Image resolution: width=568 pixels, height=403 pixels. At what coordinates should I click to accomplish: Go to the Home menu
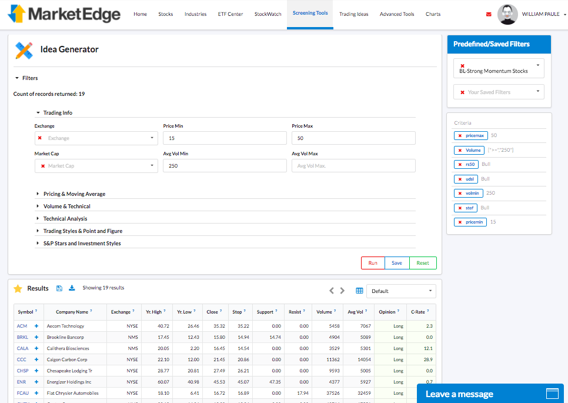click(140, 14)
